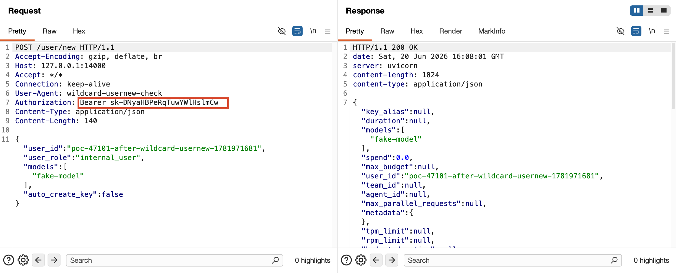Image resolution: width=676 pixels, height=273 pixels.
Task: Open settings gear icon under Response panel
Action: click(361, 260)
